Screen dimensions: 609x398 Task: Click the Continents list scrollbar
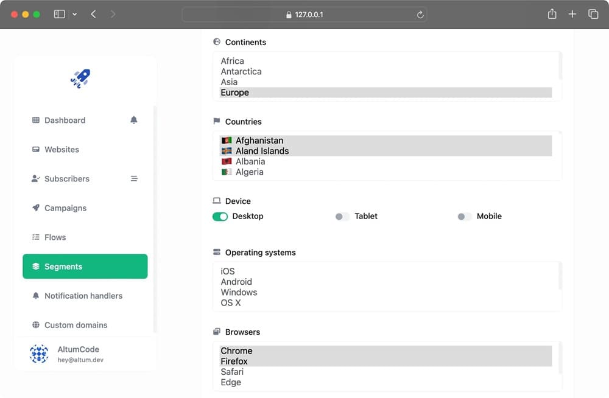[560, 66]
